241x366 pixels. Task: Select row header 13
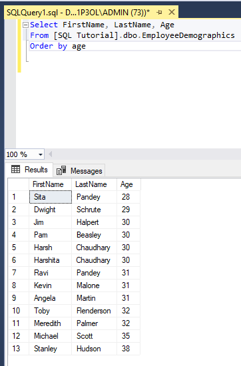[x=19, y=349]
